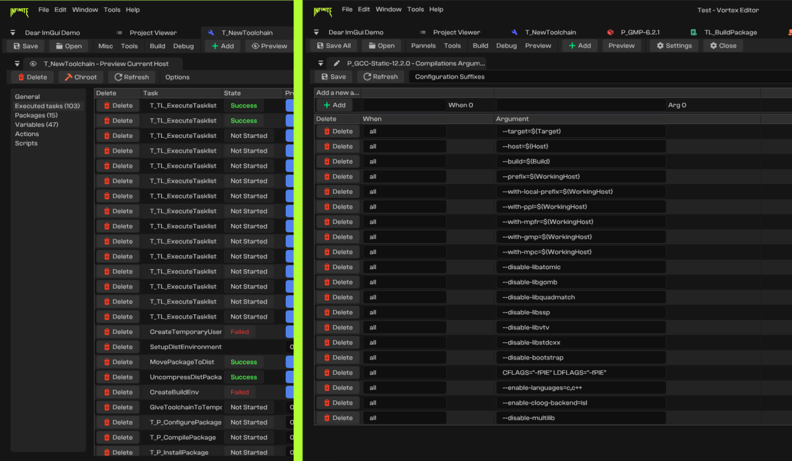Open the Options menu next to Refresh

pyautogui.click(x=177, y=77)
